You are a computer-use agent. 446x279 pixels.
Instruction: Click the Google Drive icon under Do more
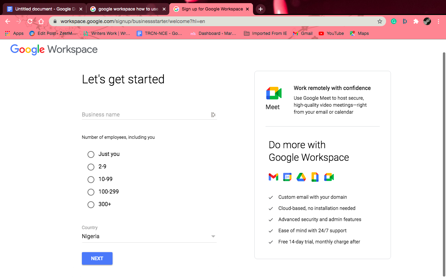click(301, 177)
